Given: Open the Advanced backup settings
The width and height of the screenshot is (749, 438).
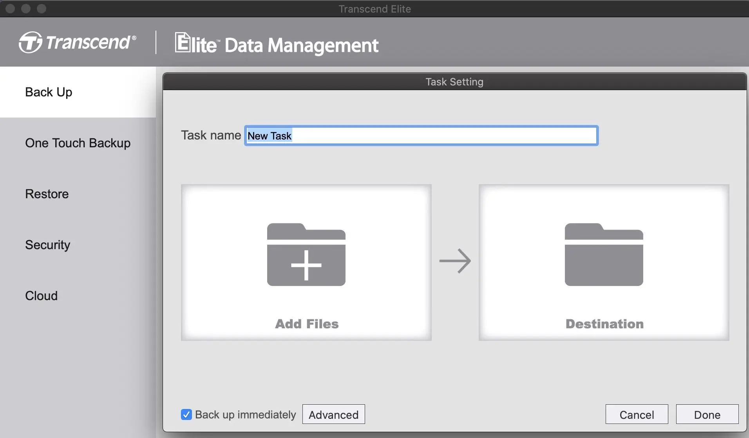Looking at the screenshot, I should [x=333, y=414].
